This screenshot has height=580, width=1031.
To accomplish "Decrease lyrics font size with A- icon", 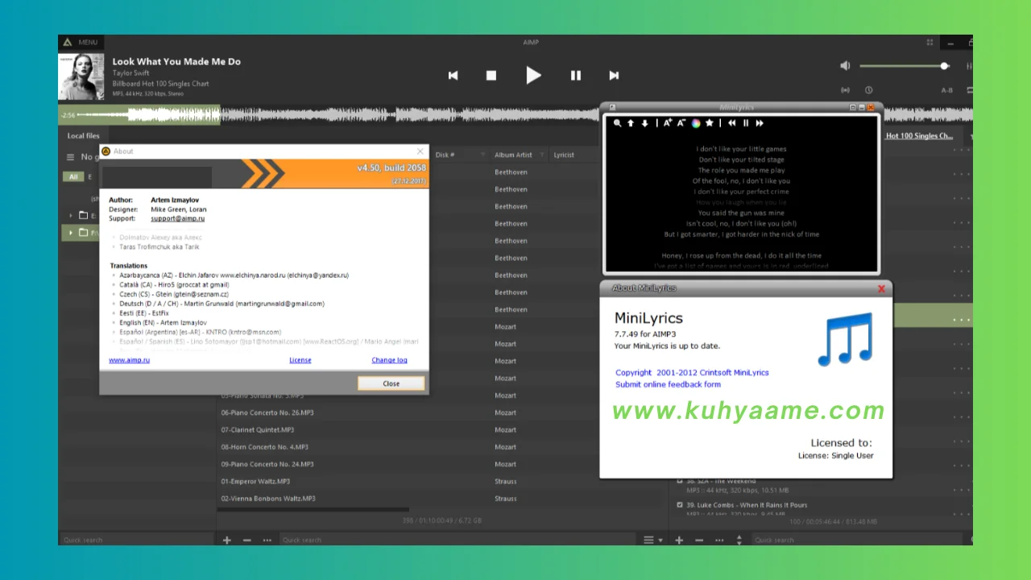I will point(681,123).
